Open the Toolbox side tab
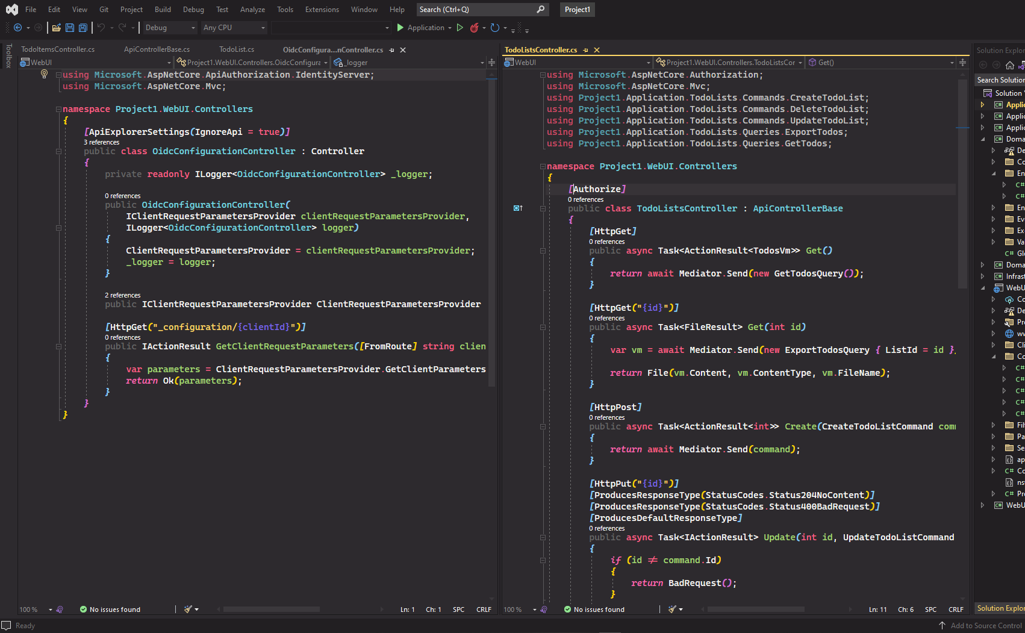 [8, 55]
